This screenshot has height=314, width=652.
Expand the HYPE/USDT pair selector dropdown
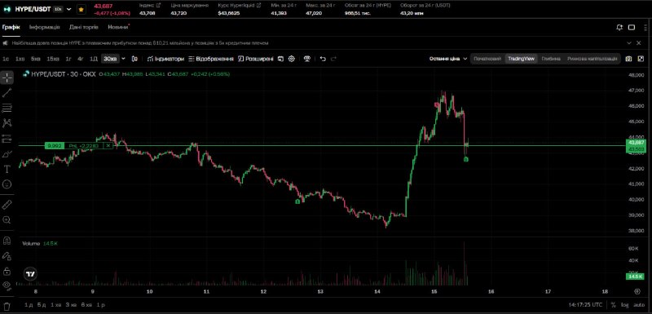pos(69,9)
